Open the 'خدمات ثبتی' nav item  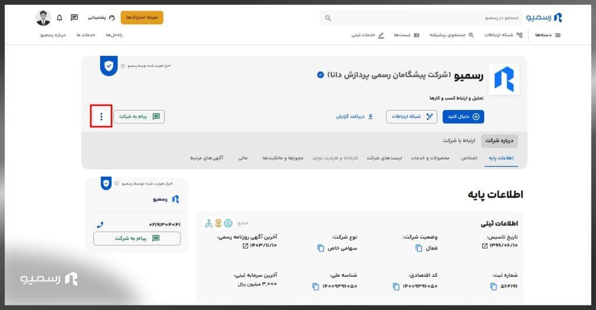click(x=368, y=35)
